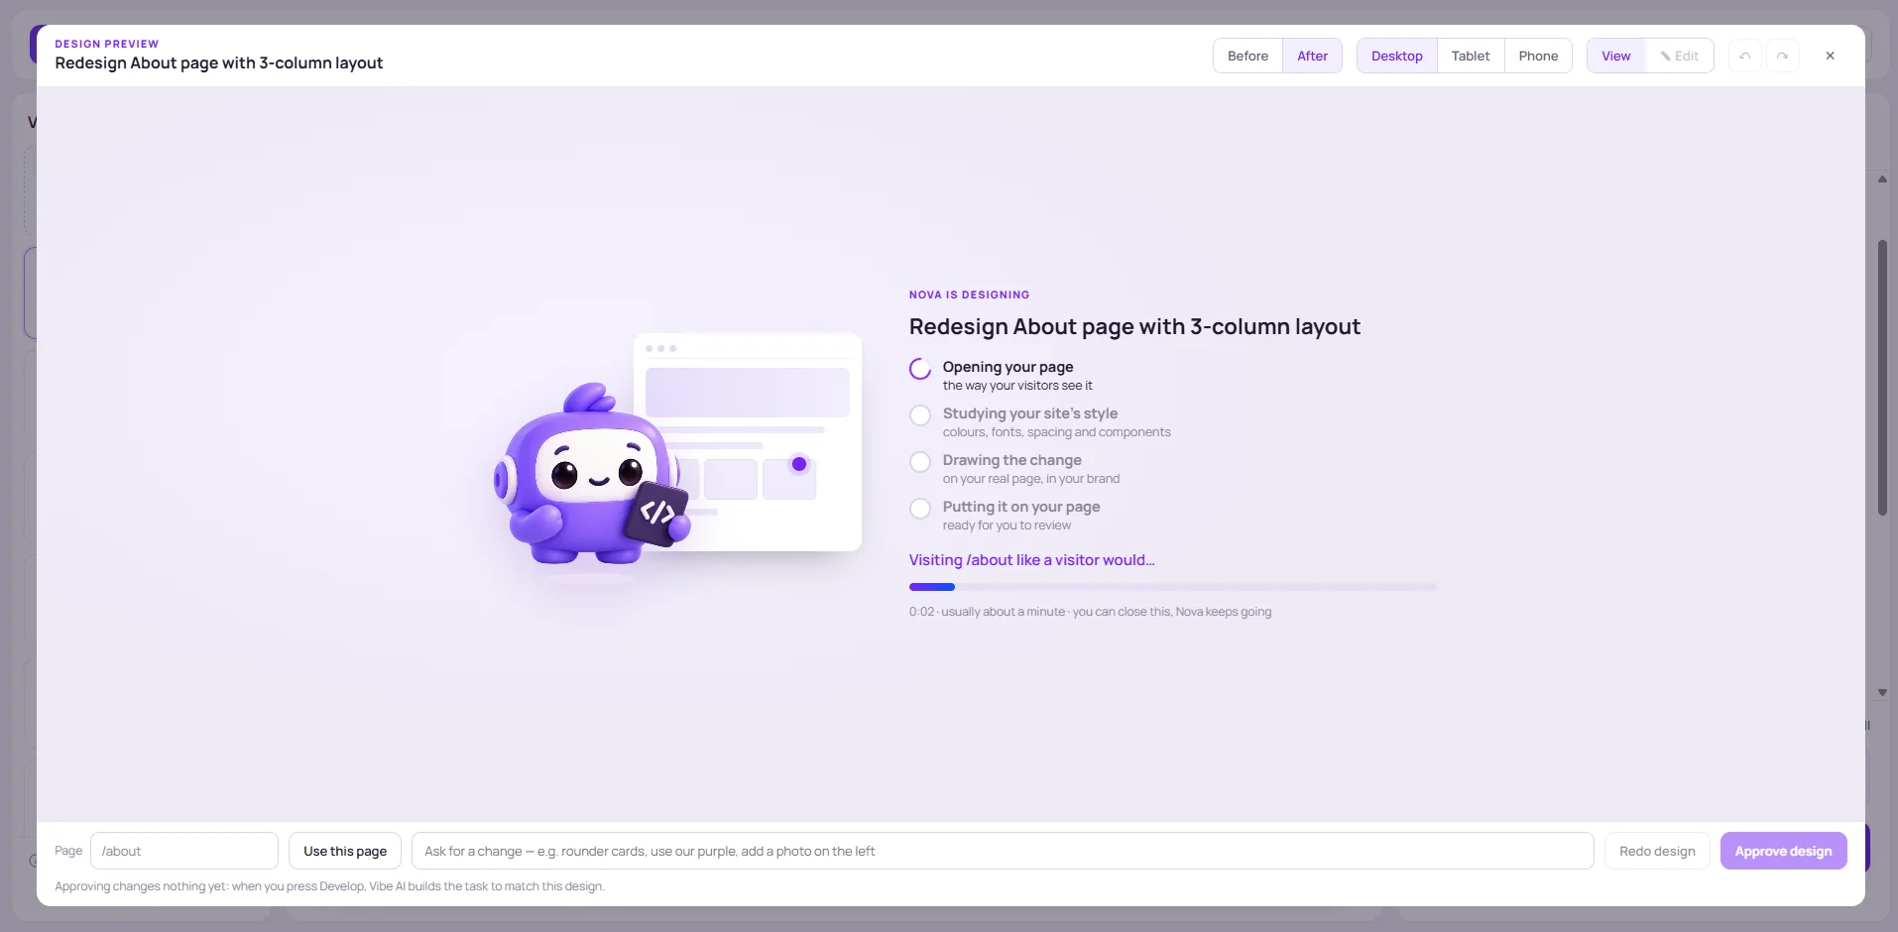1898x932 pixels.
Task: Click the redo arrow icon
Action: 1782,56
